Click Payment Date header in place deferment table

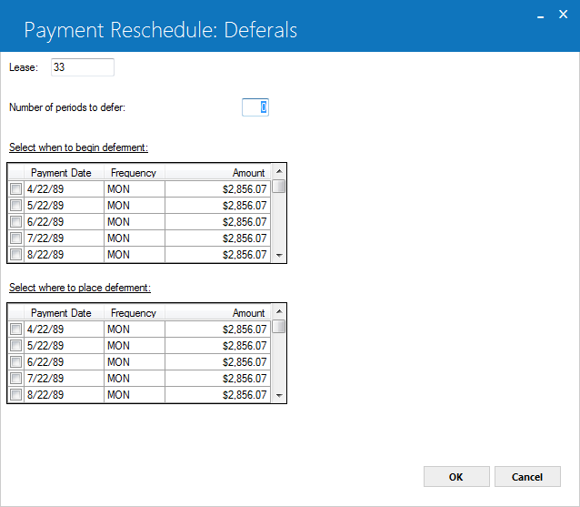pos(64,313)
